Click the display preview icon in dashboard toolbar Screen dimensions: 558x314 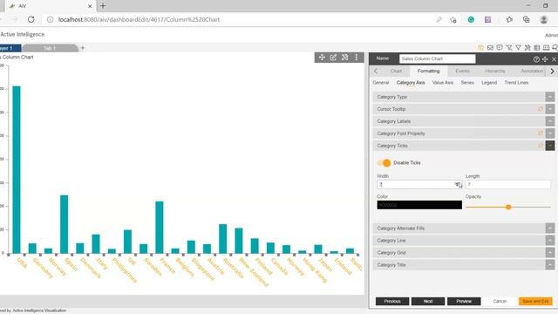pyautogui.click(x=546, y=48)
